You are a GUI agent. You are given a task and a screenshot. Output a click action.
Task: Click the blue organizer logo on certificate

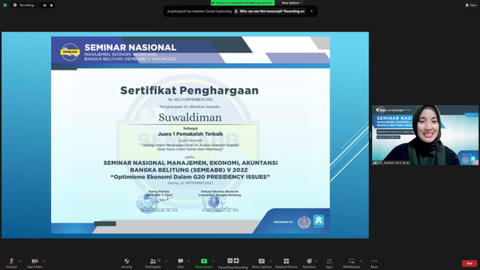319,221
